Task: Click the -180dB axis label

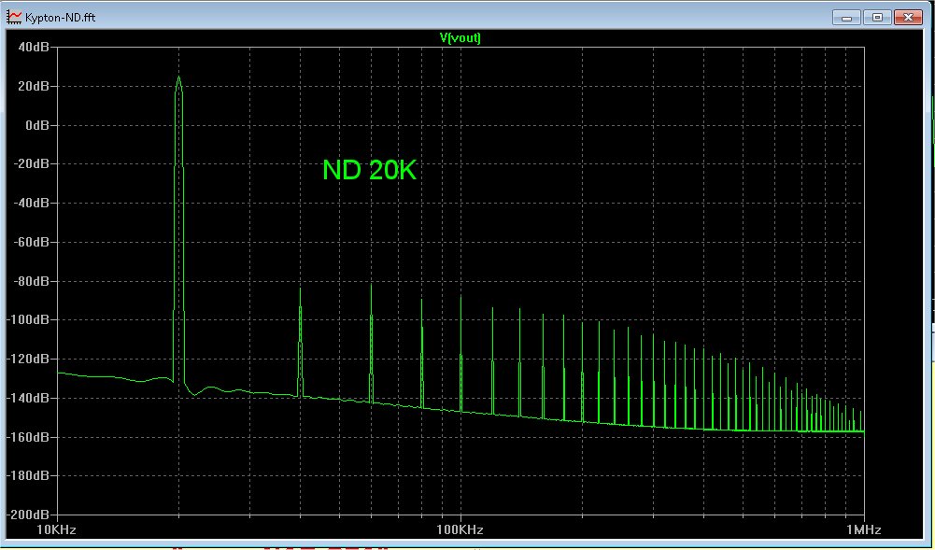Action: [29, 475]
